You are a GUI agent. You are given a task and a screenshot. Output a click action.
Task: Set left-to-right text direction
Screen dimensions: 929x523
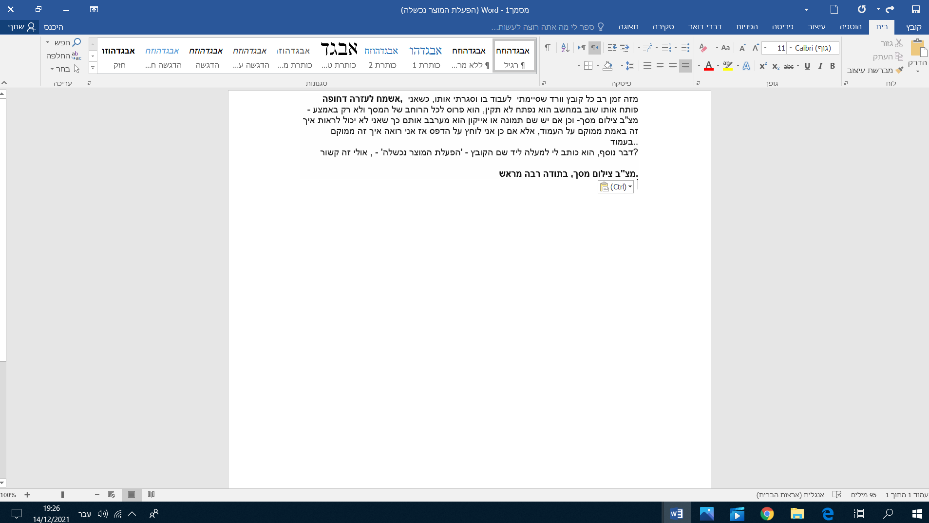pyautogui.click(x=582, y=48)
